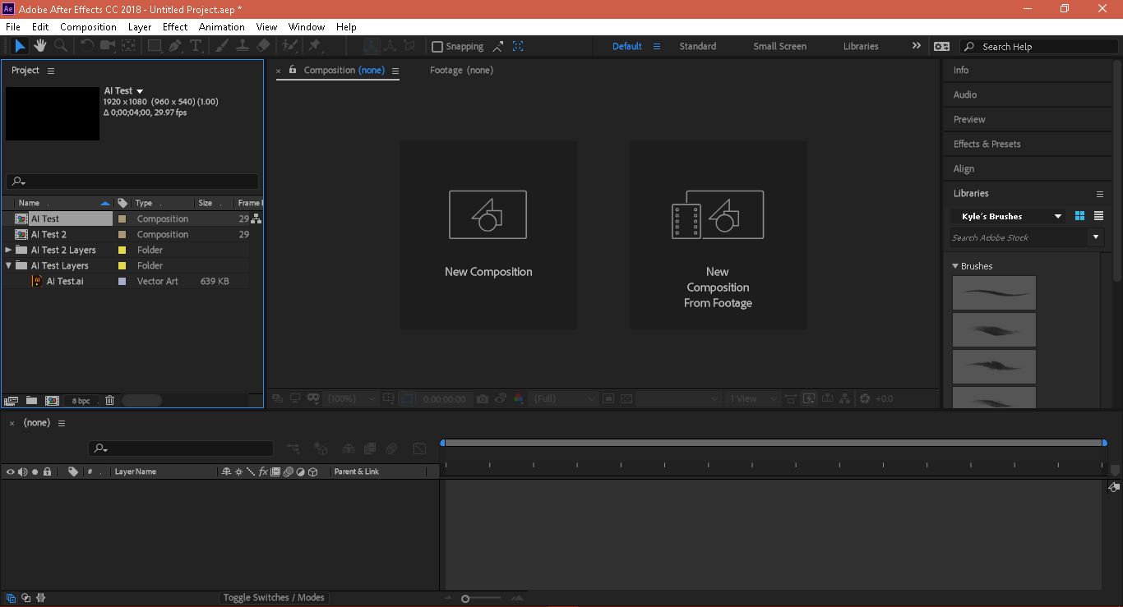1123x607 pixels.
Task: Click the New Composition button
Action: pos(488,235)
